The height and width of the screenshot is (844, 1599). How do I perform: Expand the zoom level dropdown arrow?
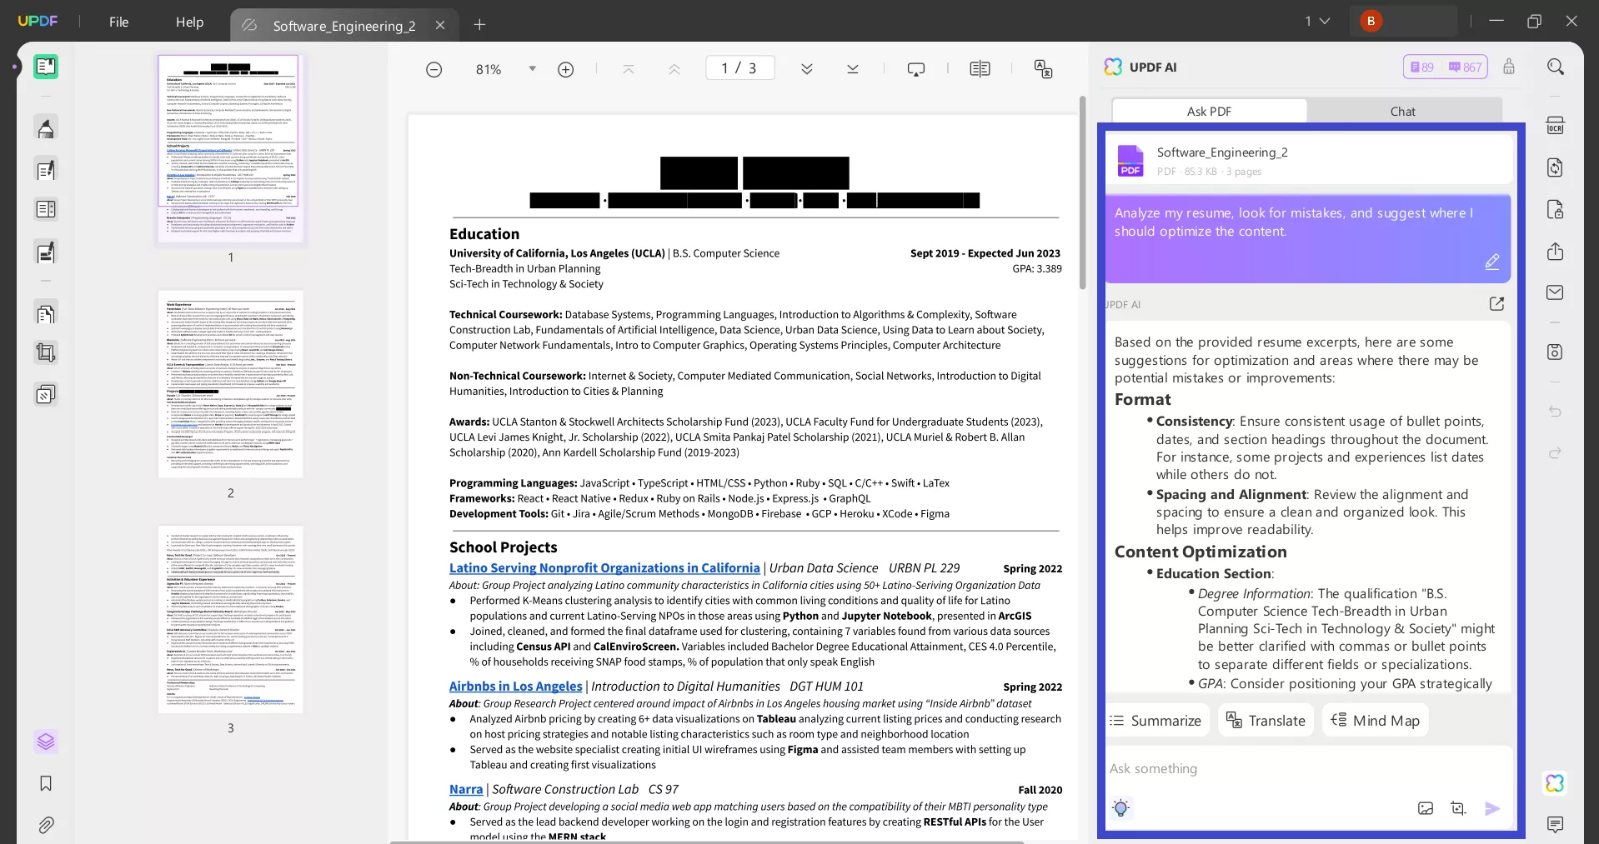(x=532, y=69)
